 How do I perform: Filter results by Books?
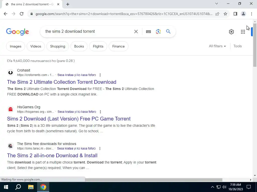coord(79,46)
